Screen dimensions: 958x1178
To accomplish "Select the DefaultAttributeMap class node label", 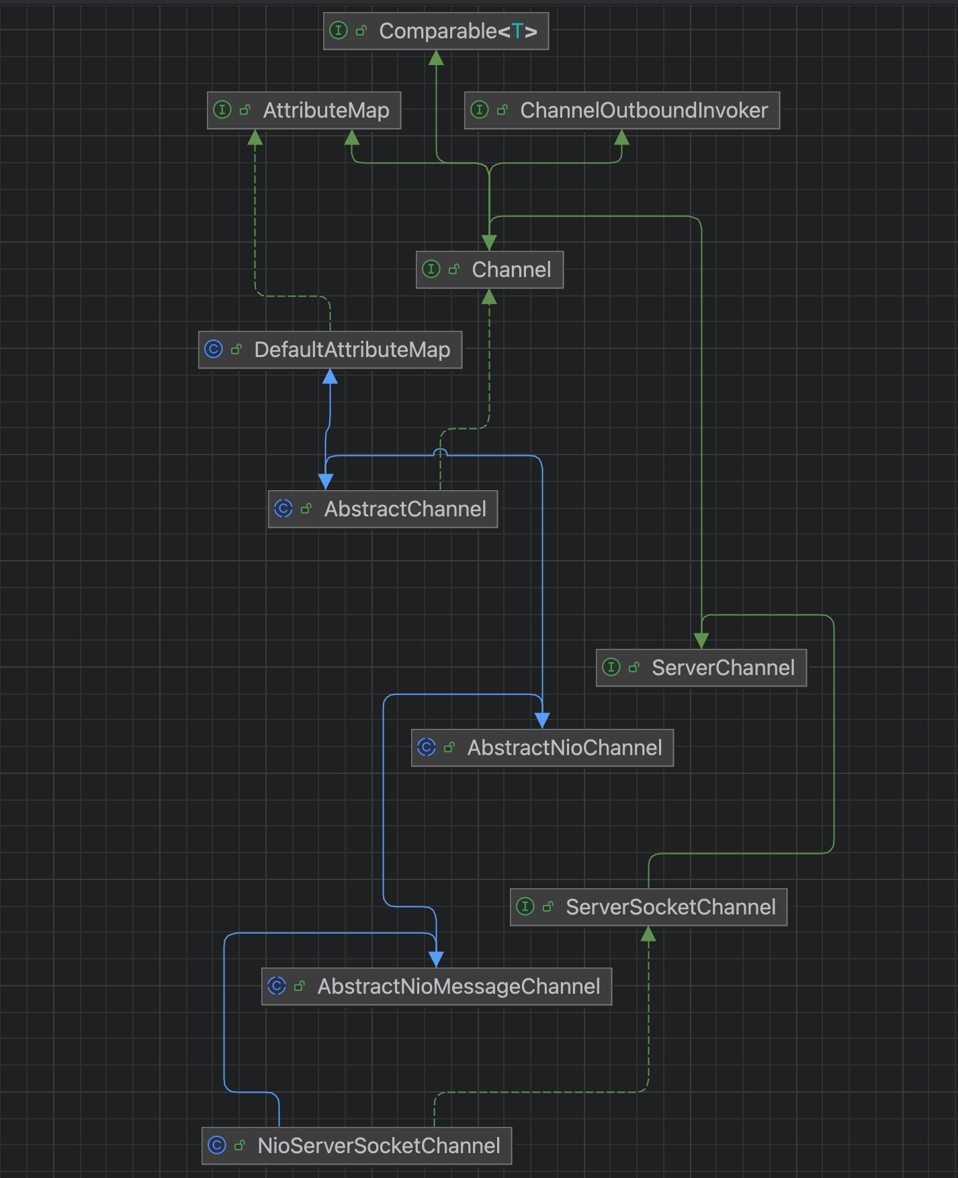I will pyautogui.click(x=352, y=350).
